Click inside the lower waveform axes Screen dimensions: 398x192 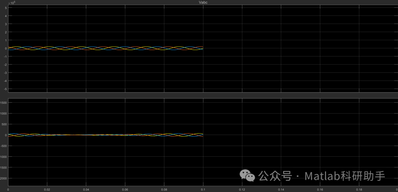203,143
